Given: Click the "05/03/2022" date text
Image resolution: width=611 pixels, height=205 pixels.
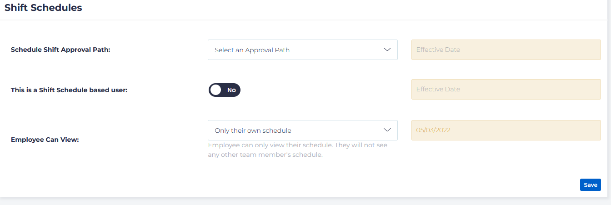Looking at the screenshot, I should tap(433, 130).
